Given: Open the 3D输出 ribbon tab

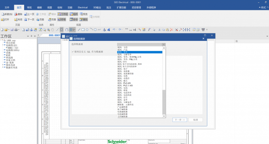Looking at the screenshot, I should point(97,7).
